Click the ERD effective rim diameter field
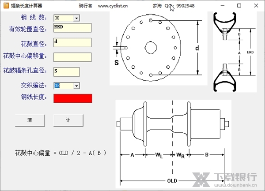This screenshot has width=265, height=191. point(72,28)
